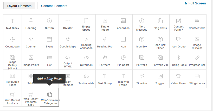
Task: Insert a Video Player element
Action: (179, 79)
